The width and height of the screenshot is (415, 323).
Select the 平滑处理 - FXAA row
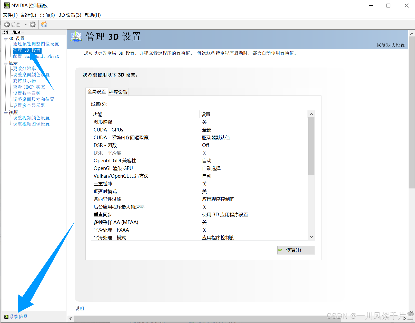tap(200, 230)
